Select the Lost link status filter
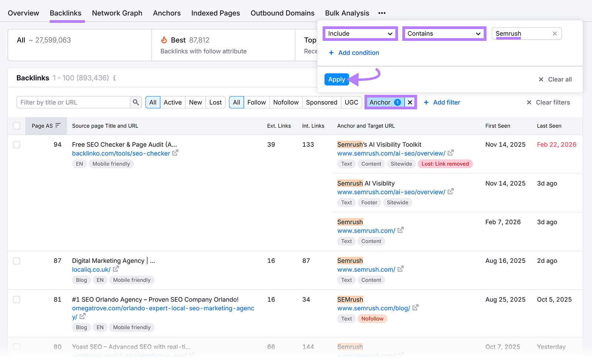The height and width of the screenshot is (360, 592). (x=215, y=102)
